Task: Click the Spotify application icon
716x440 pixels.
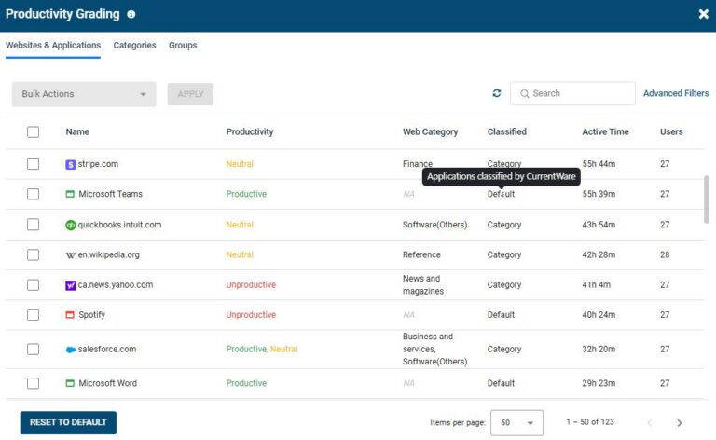Action: [x=70, y=315]
